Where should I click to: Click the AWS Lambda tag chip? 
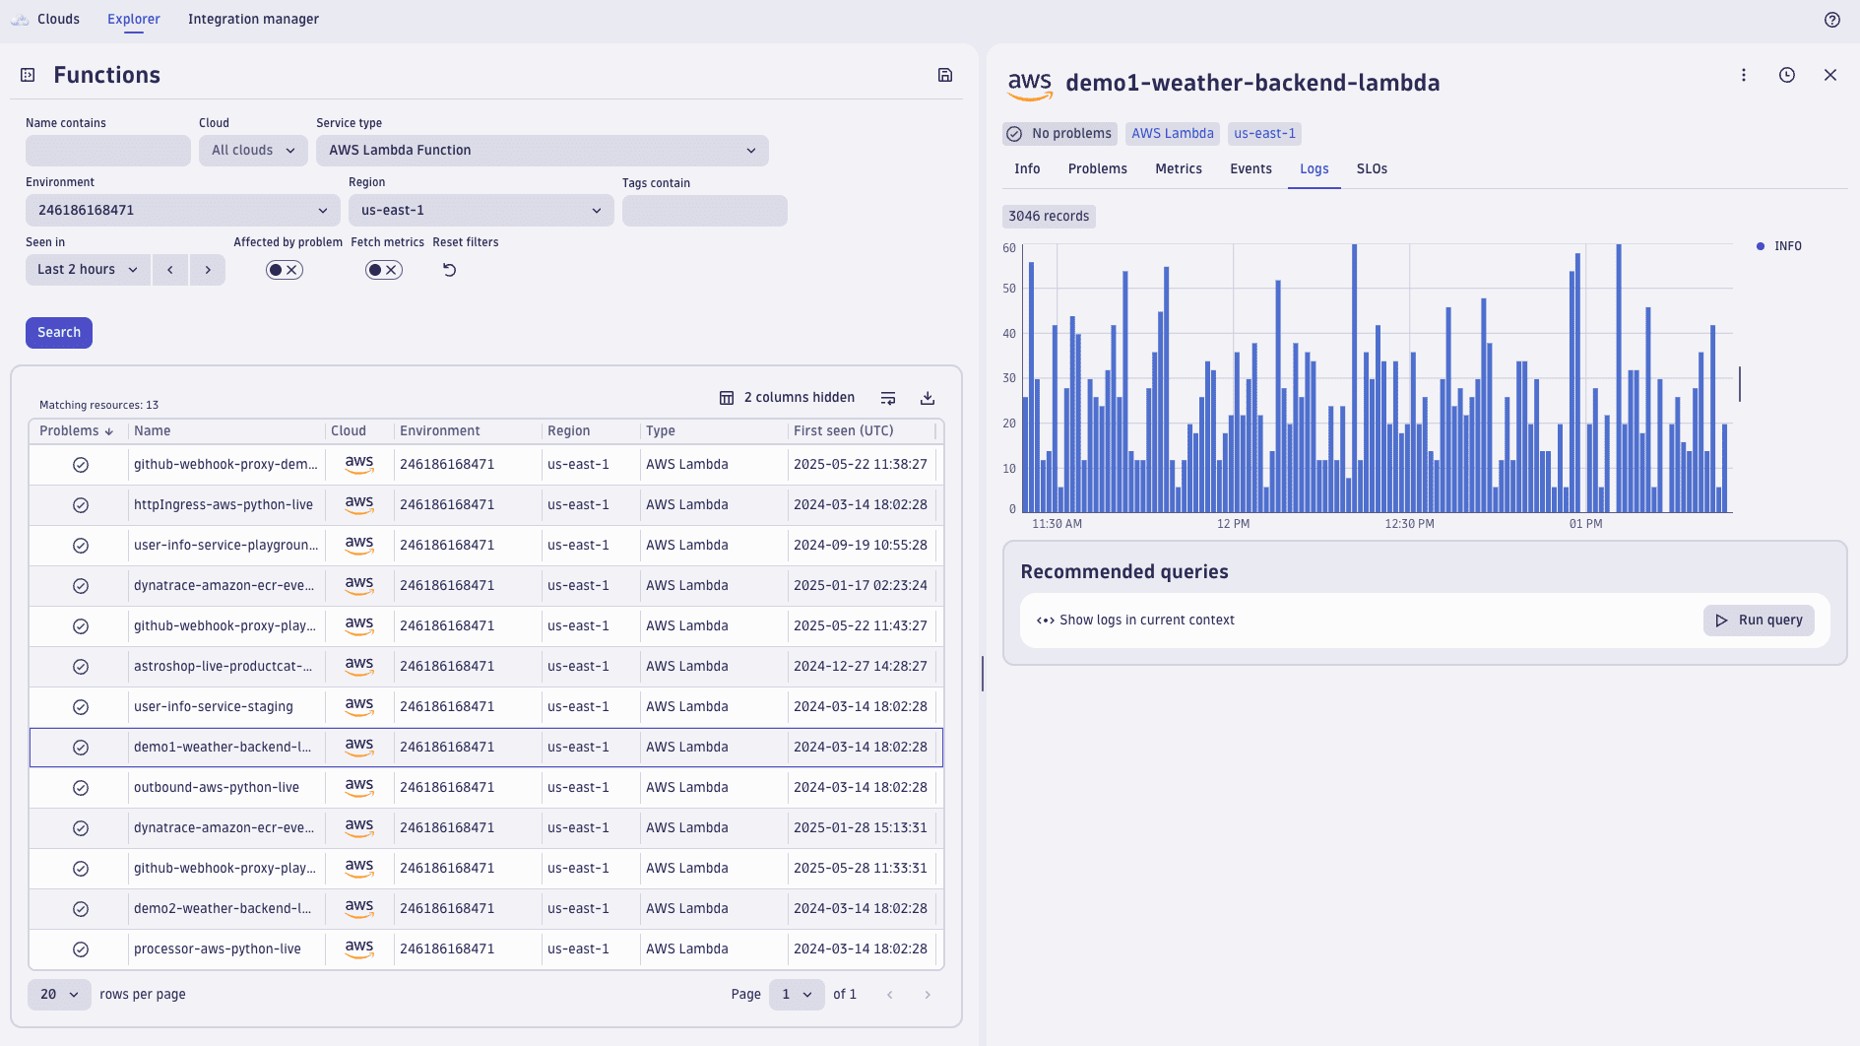coord(1172,134)
